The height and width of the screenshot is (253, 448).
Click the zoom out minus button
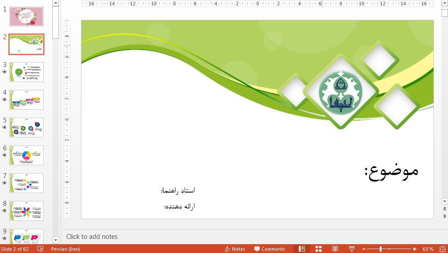[x=364, y=249]
